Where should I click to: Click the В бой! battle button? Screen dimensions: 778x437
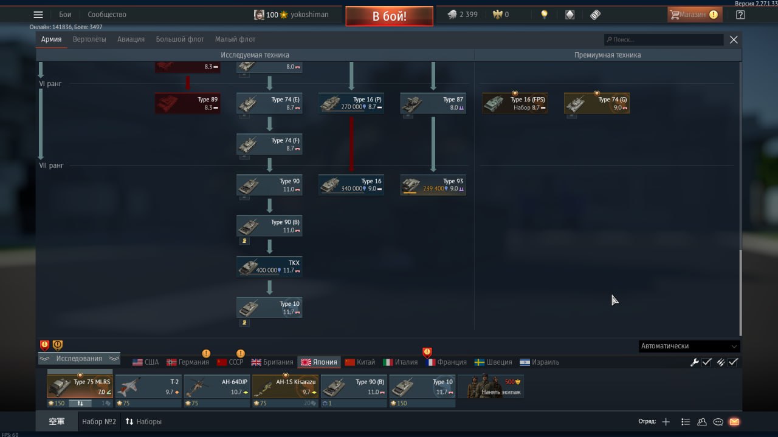tap(390, 16)
